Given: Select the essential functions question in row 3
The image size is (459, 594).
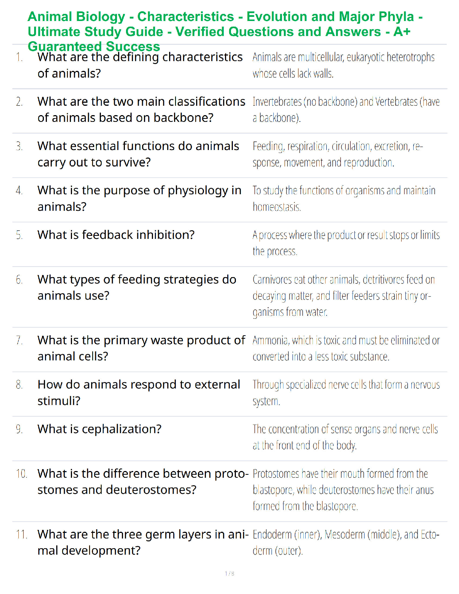Looking at the screenshot, I should click(x=138, y=154).
